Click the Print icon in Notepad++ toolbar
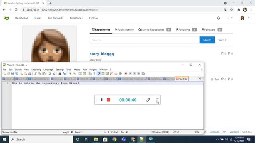The image size is (255, 143). tap(30, 73)
